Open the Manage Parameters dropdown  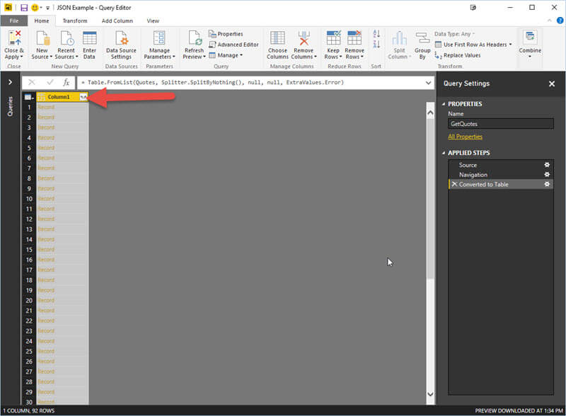tap(159, 56)
